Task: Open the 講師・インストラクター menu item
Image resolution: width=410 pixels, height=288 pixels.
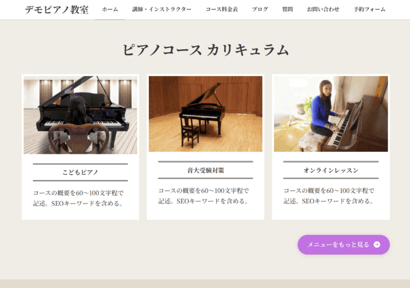Action: tap(162, 10)
